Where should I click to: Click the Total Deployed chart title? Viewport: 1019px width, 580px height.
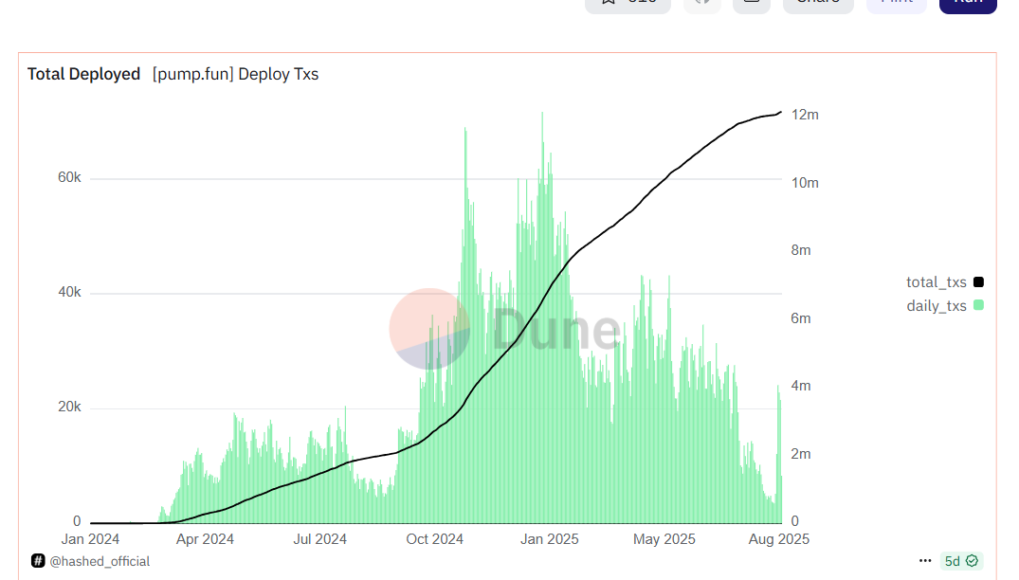click(x=83, y=74)
